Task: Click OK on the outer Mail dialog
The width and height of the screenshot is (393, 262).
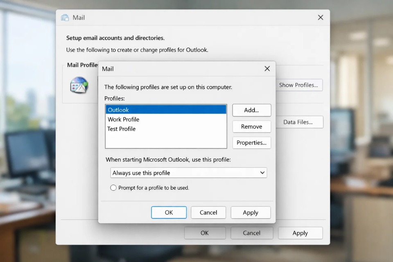Action: click(205, 233)
